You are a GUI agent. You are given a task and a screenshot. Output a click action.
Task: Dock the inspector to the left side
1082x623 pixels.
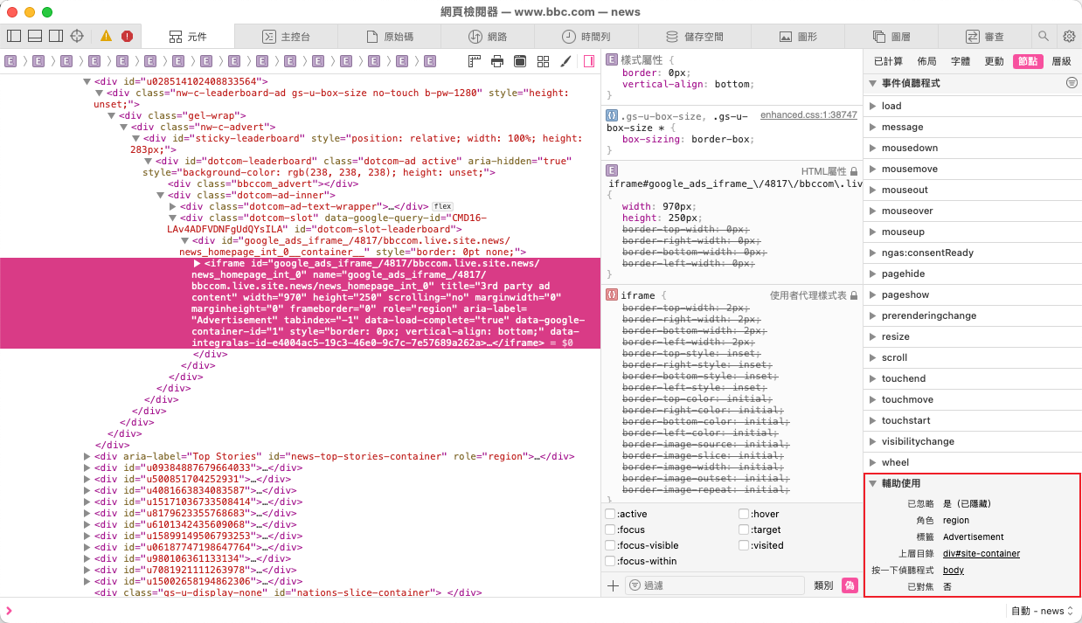point(14,36)
